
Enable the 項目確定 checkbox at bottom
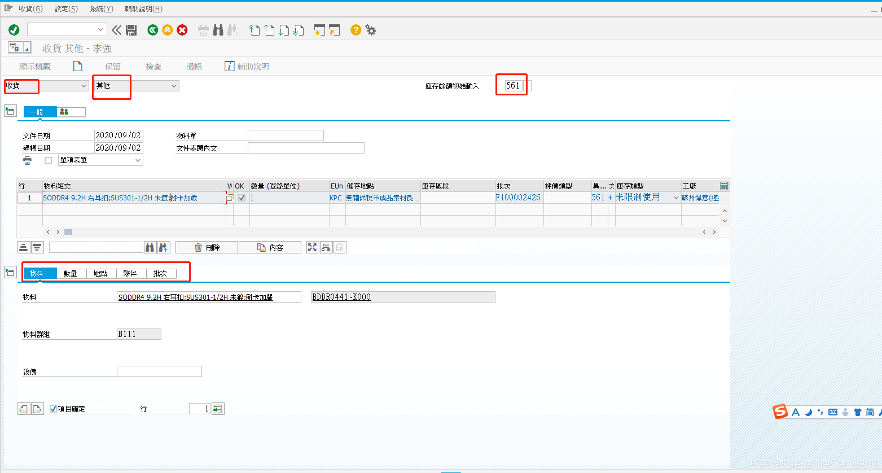(x=52, y=408)
